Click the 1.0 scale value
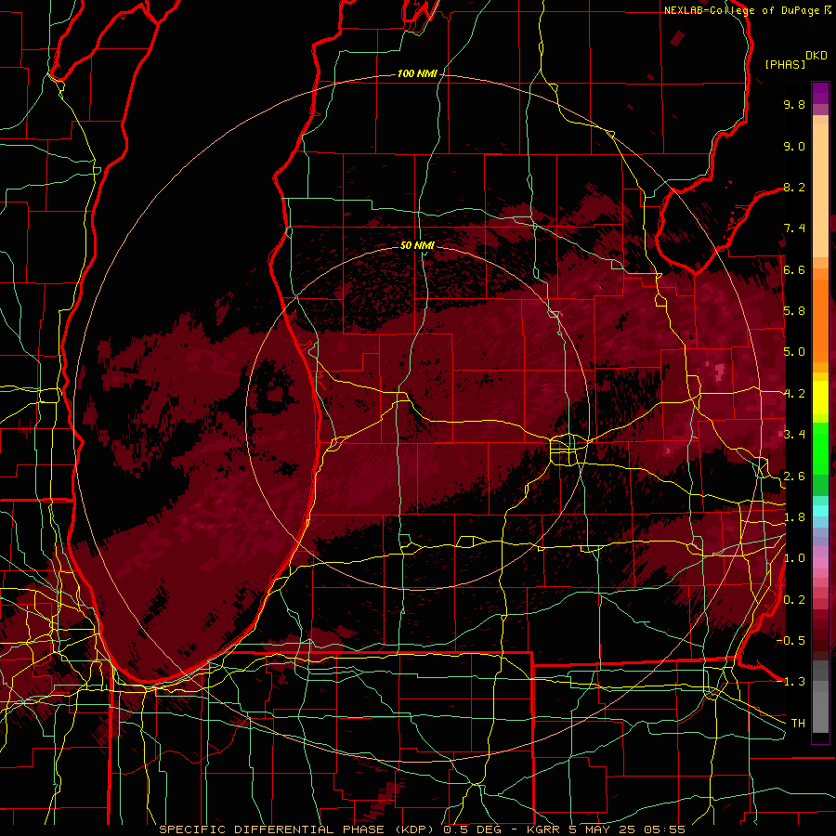The width and height of the screenshot is (836, 836). 794,558
